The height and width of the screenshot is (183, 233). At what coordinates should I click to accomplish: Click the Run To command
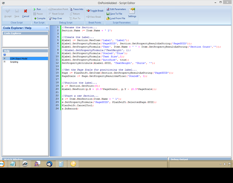pos(75,18)
